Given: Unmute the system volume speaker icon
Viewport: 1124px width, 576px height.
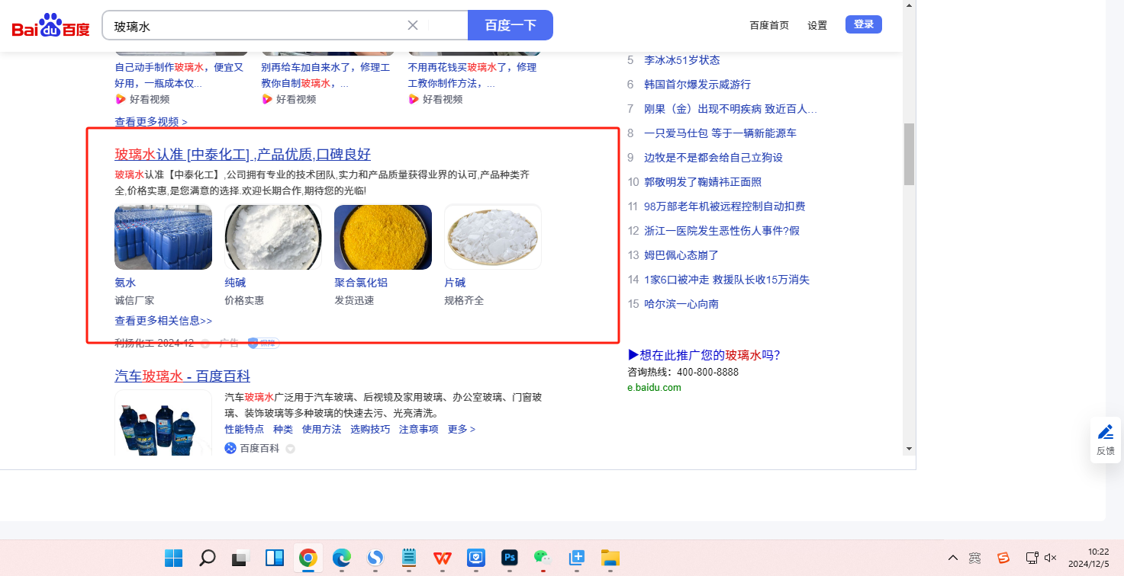Looking at the screenshot, I should click(x=1050, y=558).
